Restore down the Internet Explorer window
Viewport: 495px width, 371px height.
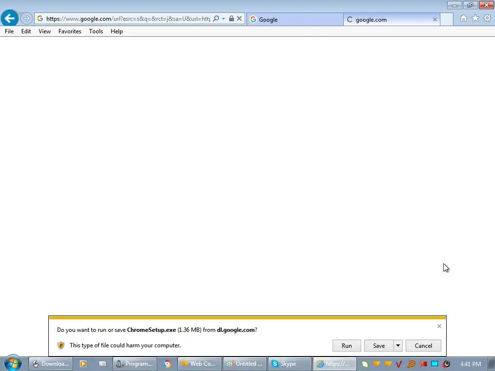click(470, 5)
